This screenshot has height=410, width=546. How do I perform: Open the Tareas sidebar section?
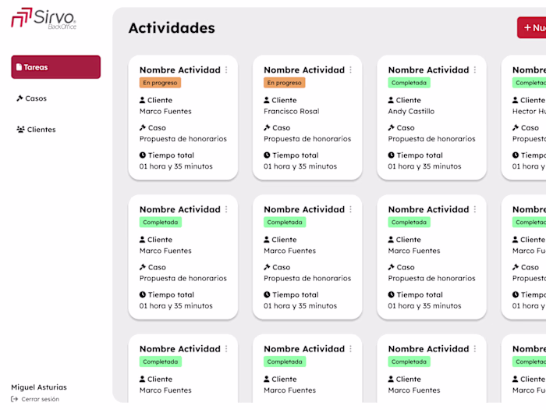55,67
